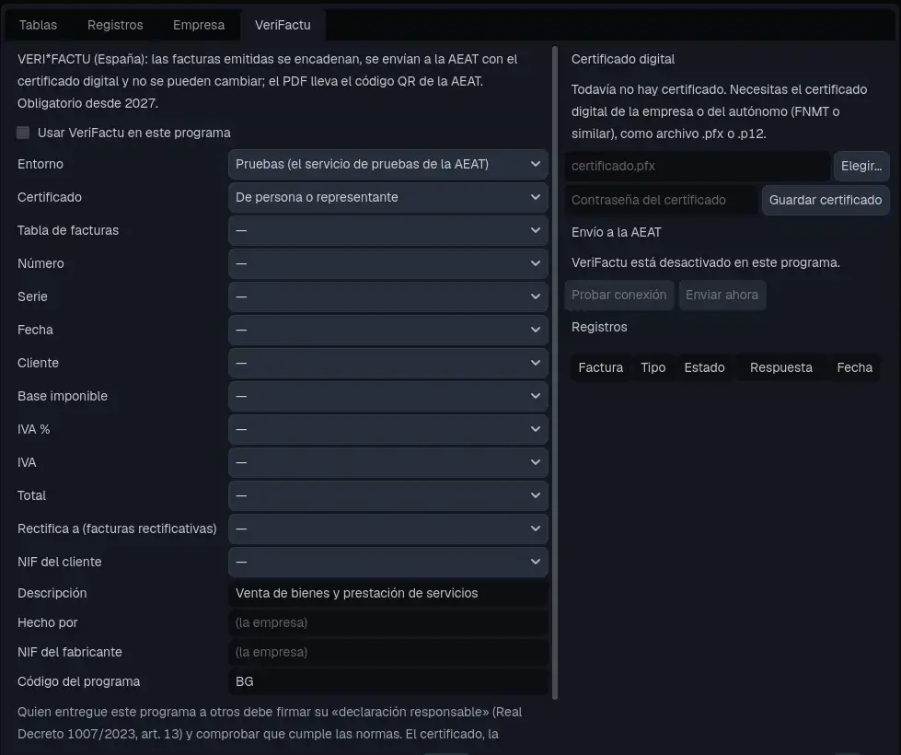This screenshot has width=901, height=755.
Task: Click the Certificado digital heading
Action: click(623, 59)
